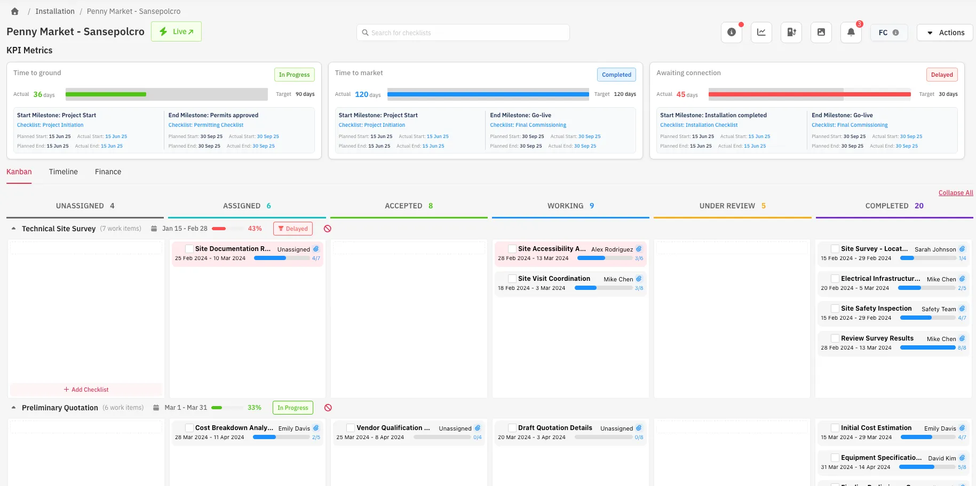The image size is (976, 486).
Task: Click the Delayed filter badge on Technical Site Survey
Action: (x=293, y=229)
